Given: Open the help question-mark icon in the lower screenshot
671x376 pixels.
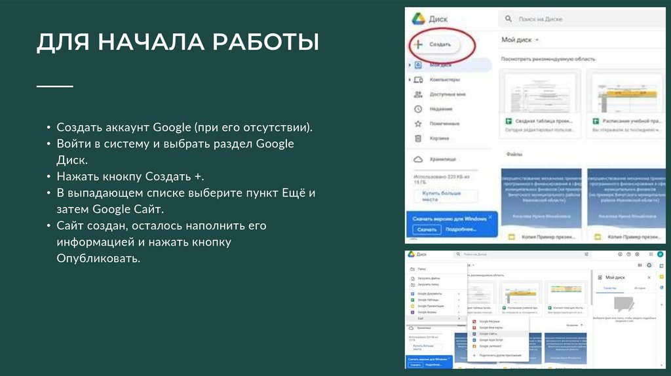Looking at the screenshot, I should click(628, 254).
